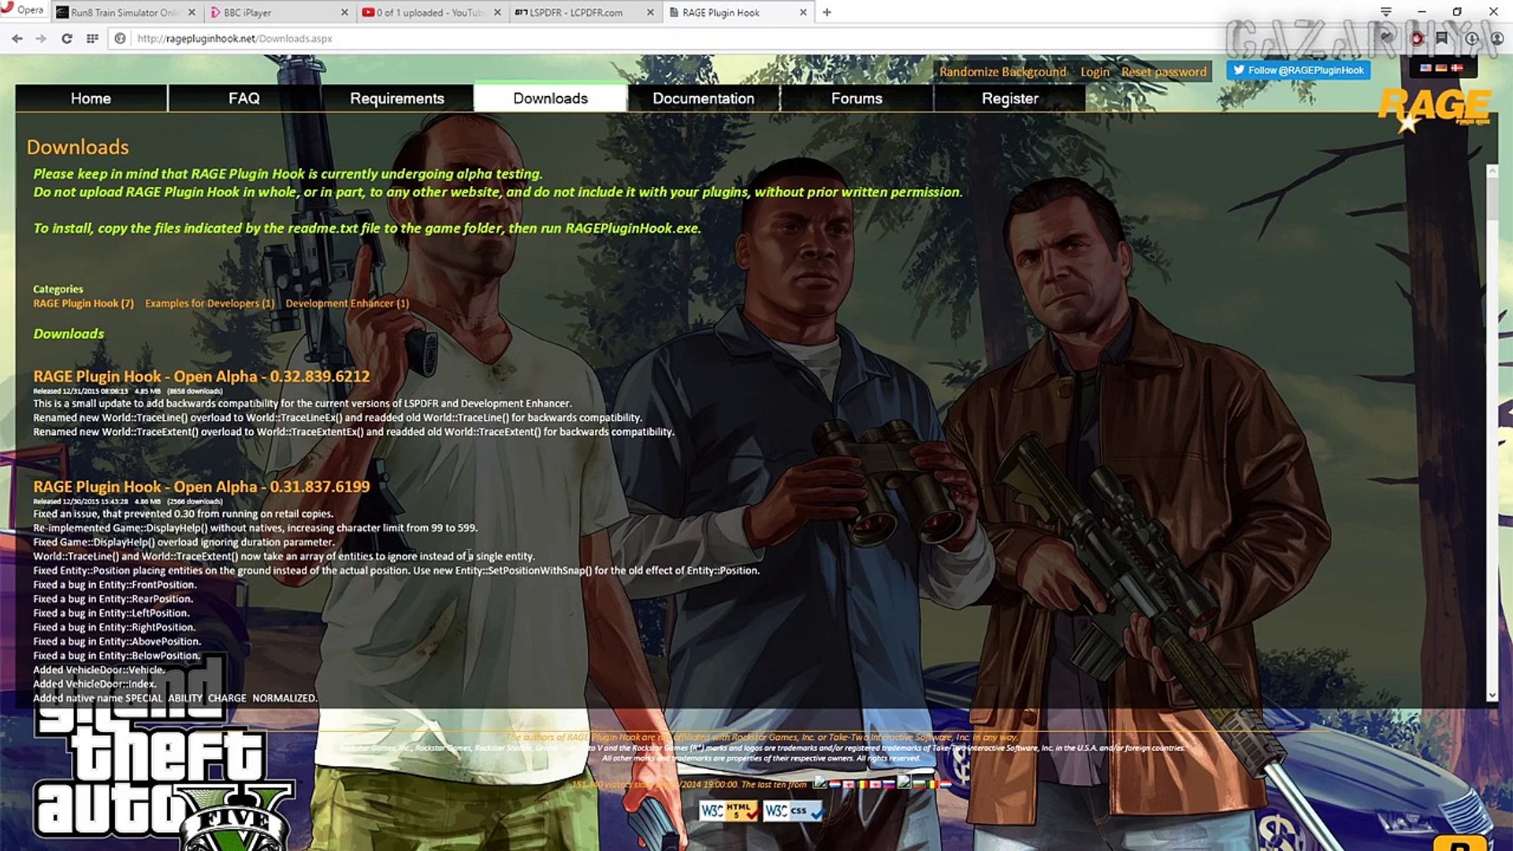Image resolution: width=1513 pixels, height=851 pixels.
Task: Filter by Examples for Developers category
Action: coord(209,303)
